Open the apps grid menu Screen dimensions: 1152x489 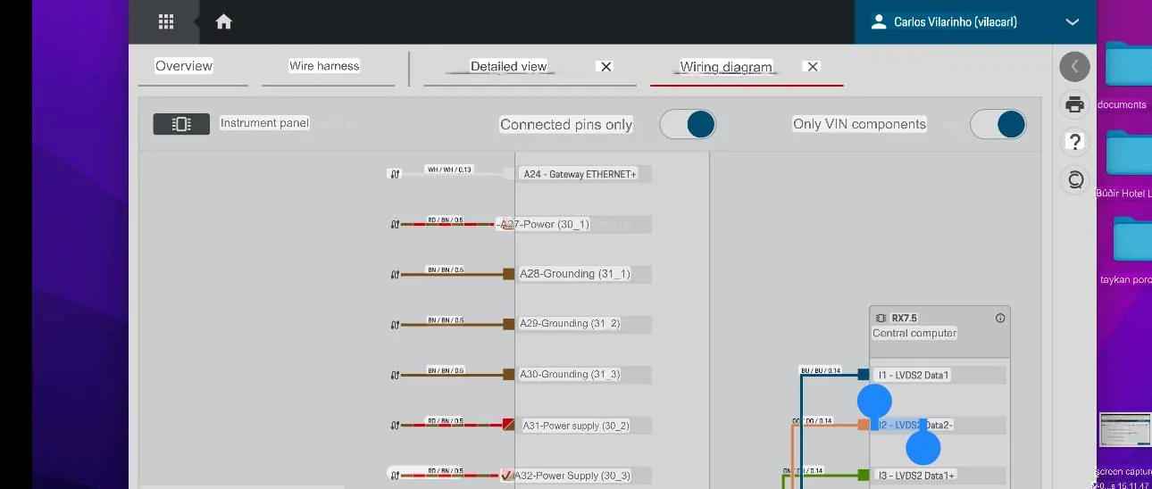click(x=165, y=21)
